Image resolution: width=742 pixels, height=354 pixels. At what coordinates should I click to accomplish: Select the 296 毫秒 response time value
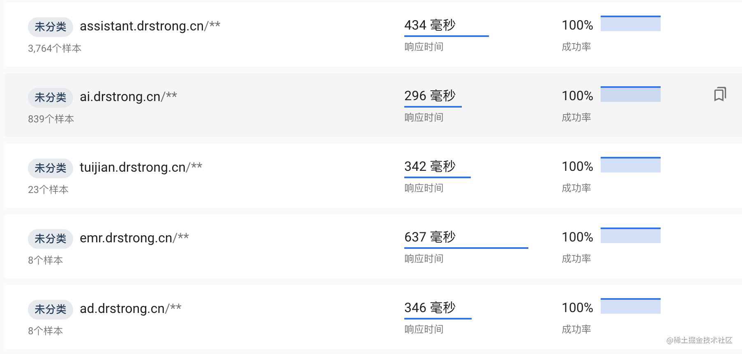tap(430, 96)
